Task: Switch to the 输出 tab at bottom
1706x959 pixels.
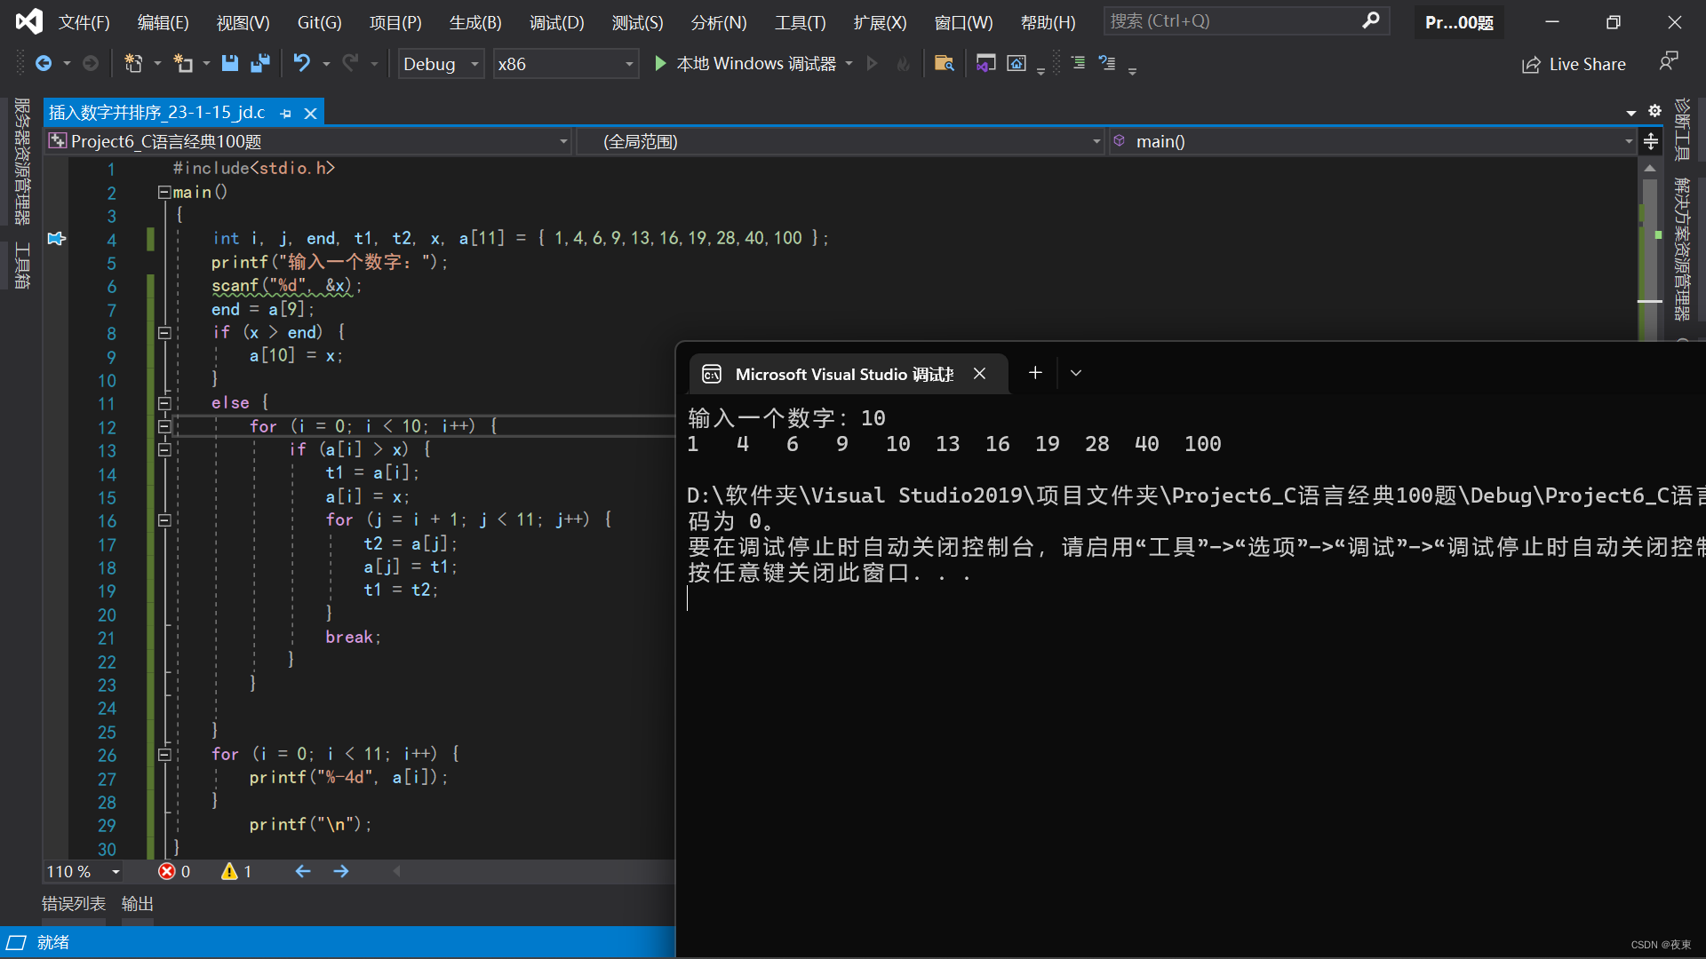Action: point(137,903)
